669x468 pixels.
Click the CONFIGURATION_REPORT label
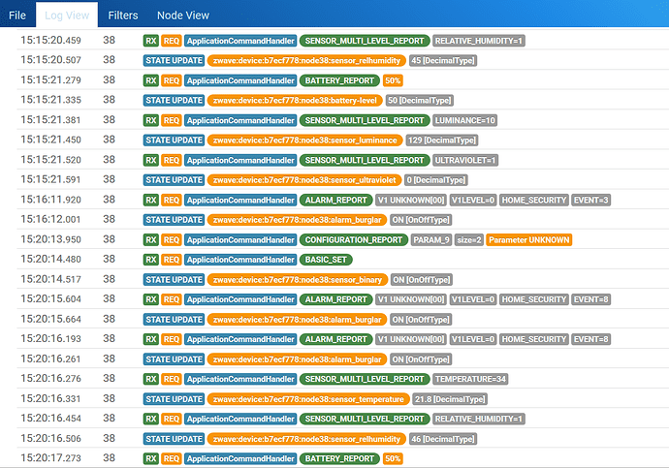354,240
